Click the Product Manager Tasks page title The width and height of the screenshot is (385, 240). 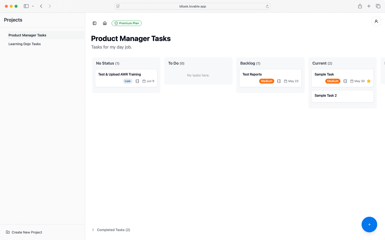tap(131, 39)
